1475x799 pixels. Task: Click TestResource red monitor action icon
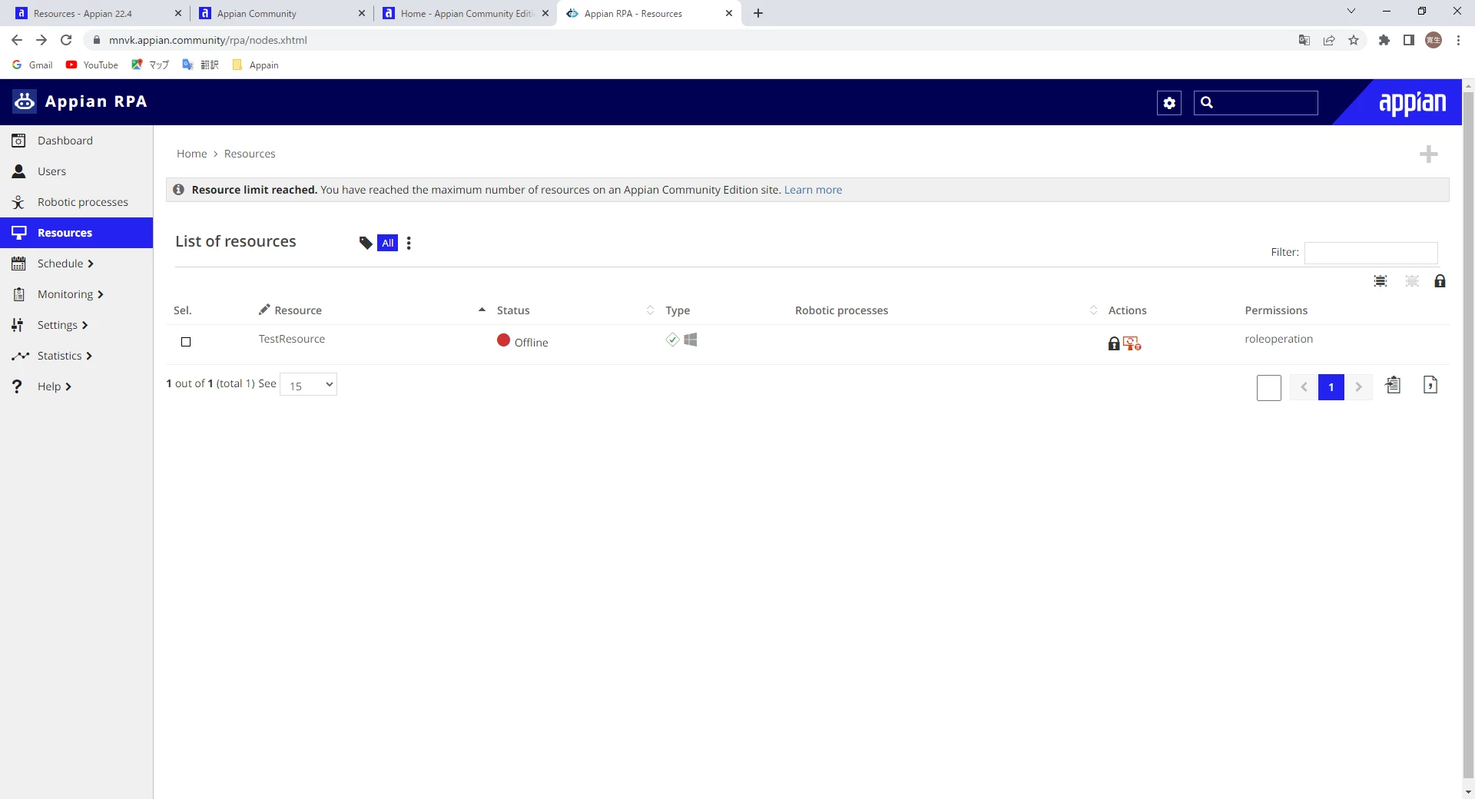(x=1132, y=343)
